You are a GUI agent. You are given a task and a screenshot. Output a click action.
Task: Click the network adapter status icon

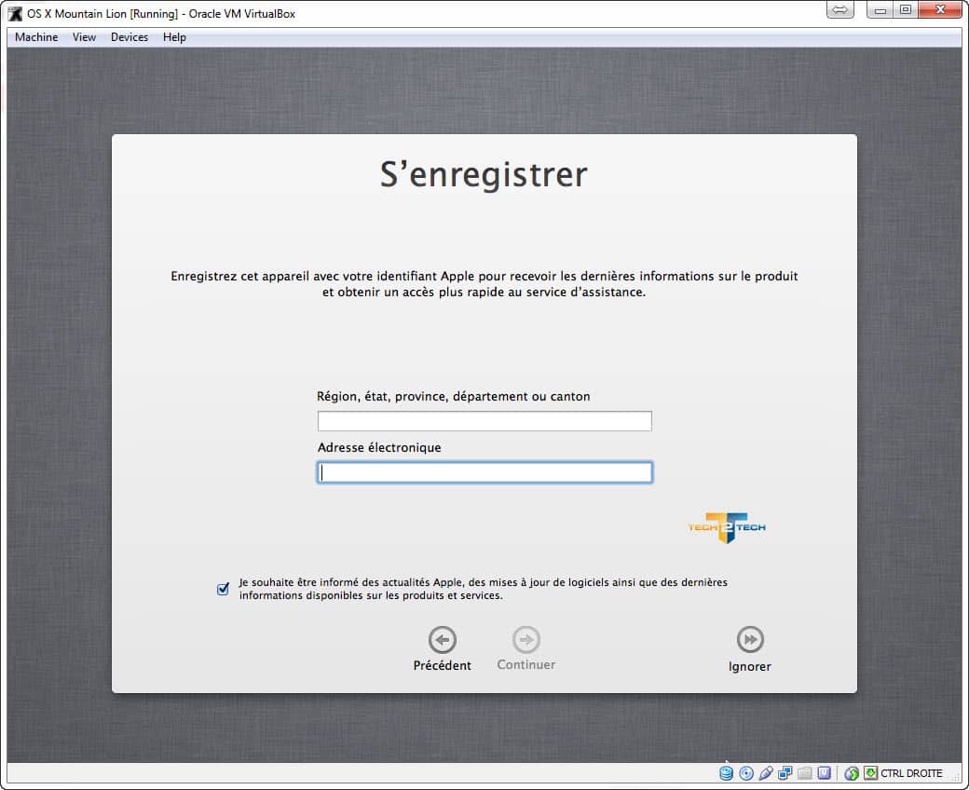click(785, 772)
